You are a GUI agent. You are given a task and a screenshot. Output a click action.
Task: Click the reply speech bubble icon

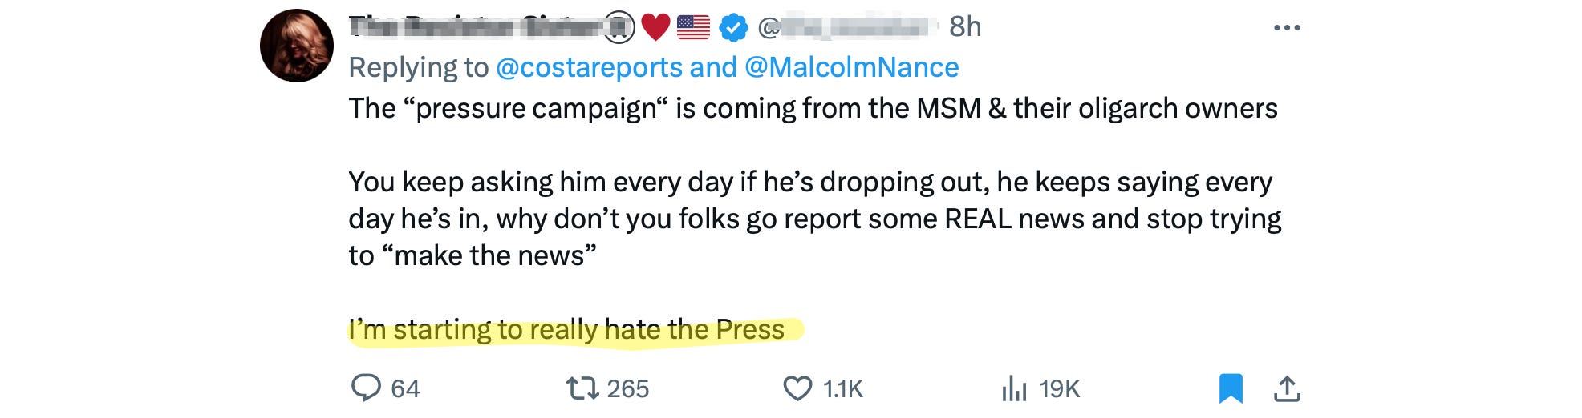pos(366,388)
